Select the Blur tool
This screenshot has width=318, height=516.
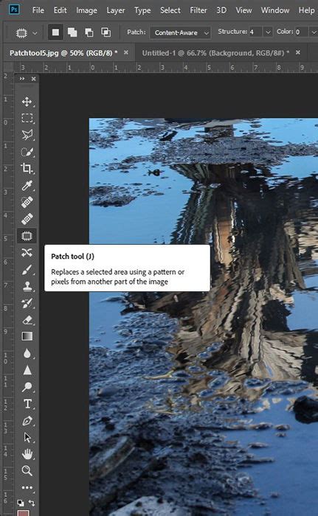[27, 353]
